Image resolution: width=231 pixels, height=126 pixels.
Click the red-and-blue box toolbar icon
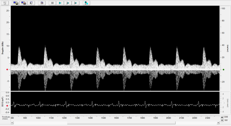coord(42,3)
